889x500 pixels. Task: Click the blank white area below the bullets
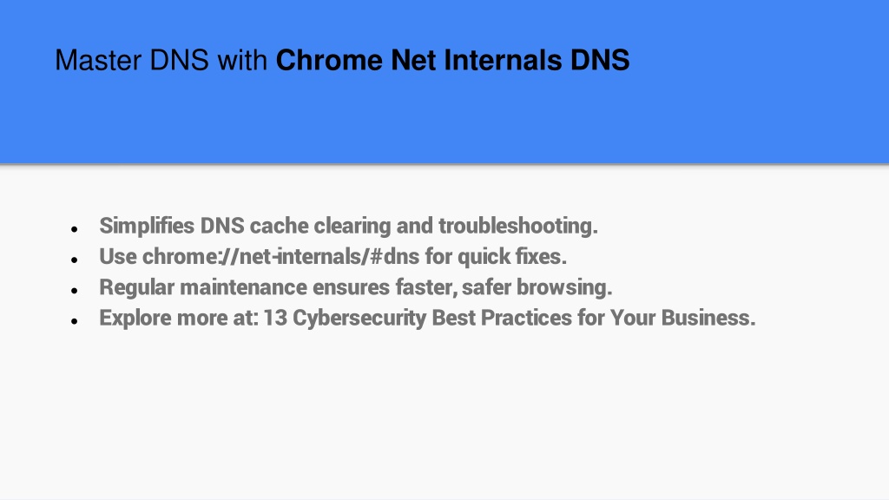coord(444,414)
